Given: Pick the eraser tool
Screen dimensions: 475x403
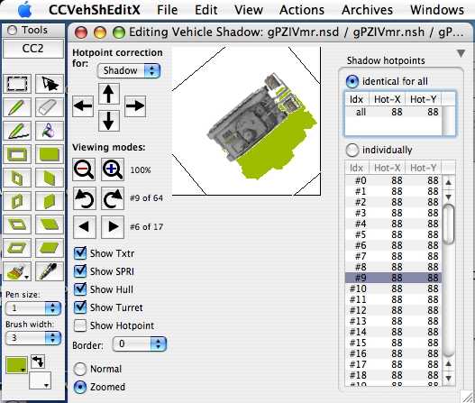Looking at the screenshot, I should tap(49, 107).
